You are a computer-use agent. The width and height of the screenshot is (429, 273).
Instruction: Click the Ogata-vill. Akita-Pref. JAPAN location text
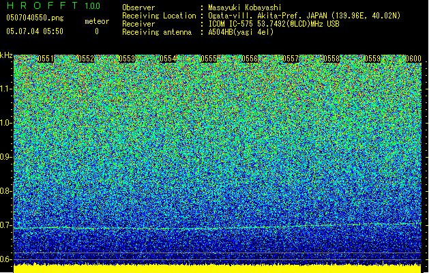pos(304,16)
